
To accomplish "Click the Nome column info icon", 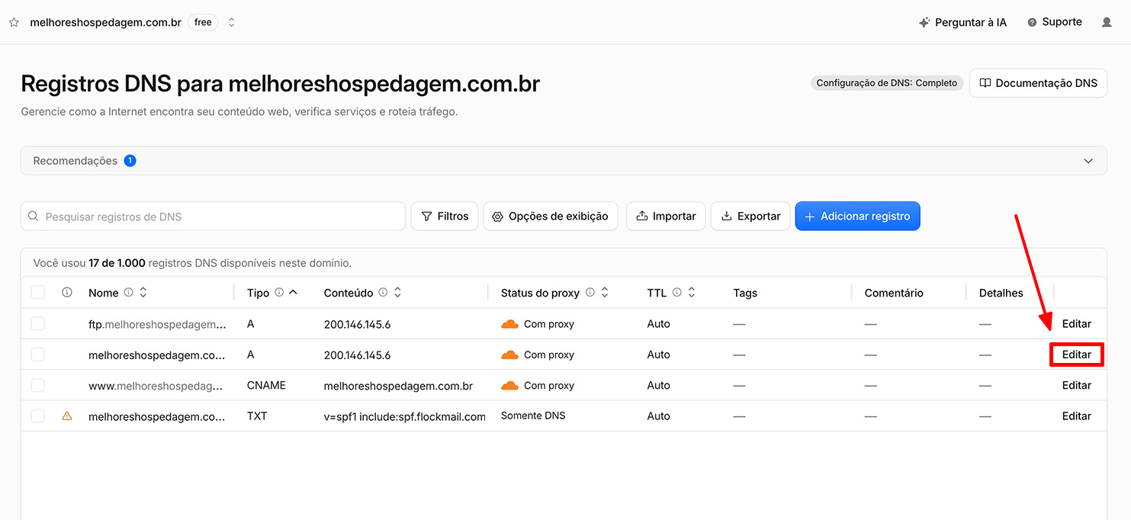I will [x=128, y=292].
